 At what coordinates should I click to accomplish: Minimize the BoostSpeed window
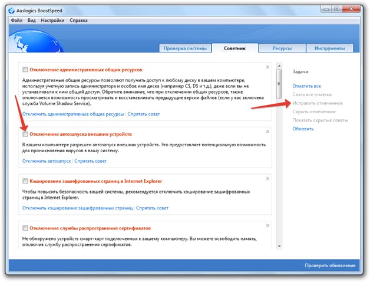326,9
